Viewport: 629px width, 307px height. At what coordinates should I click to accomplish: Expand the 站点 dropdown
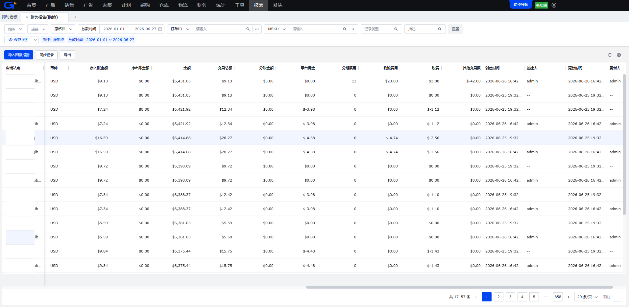15,29
